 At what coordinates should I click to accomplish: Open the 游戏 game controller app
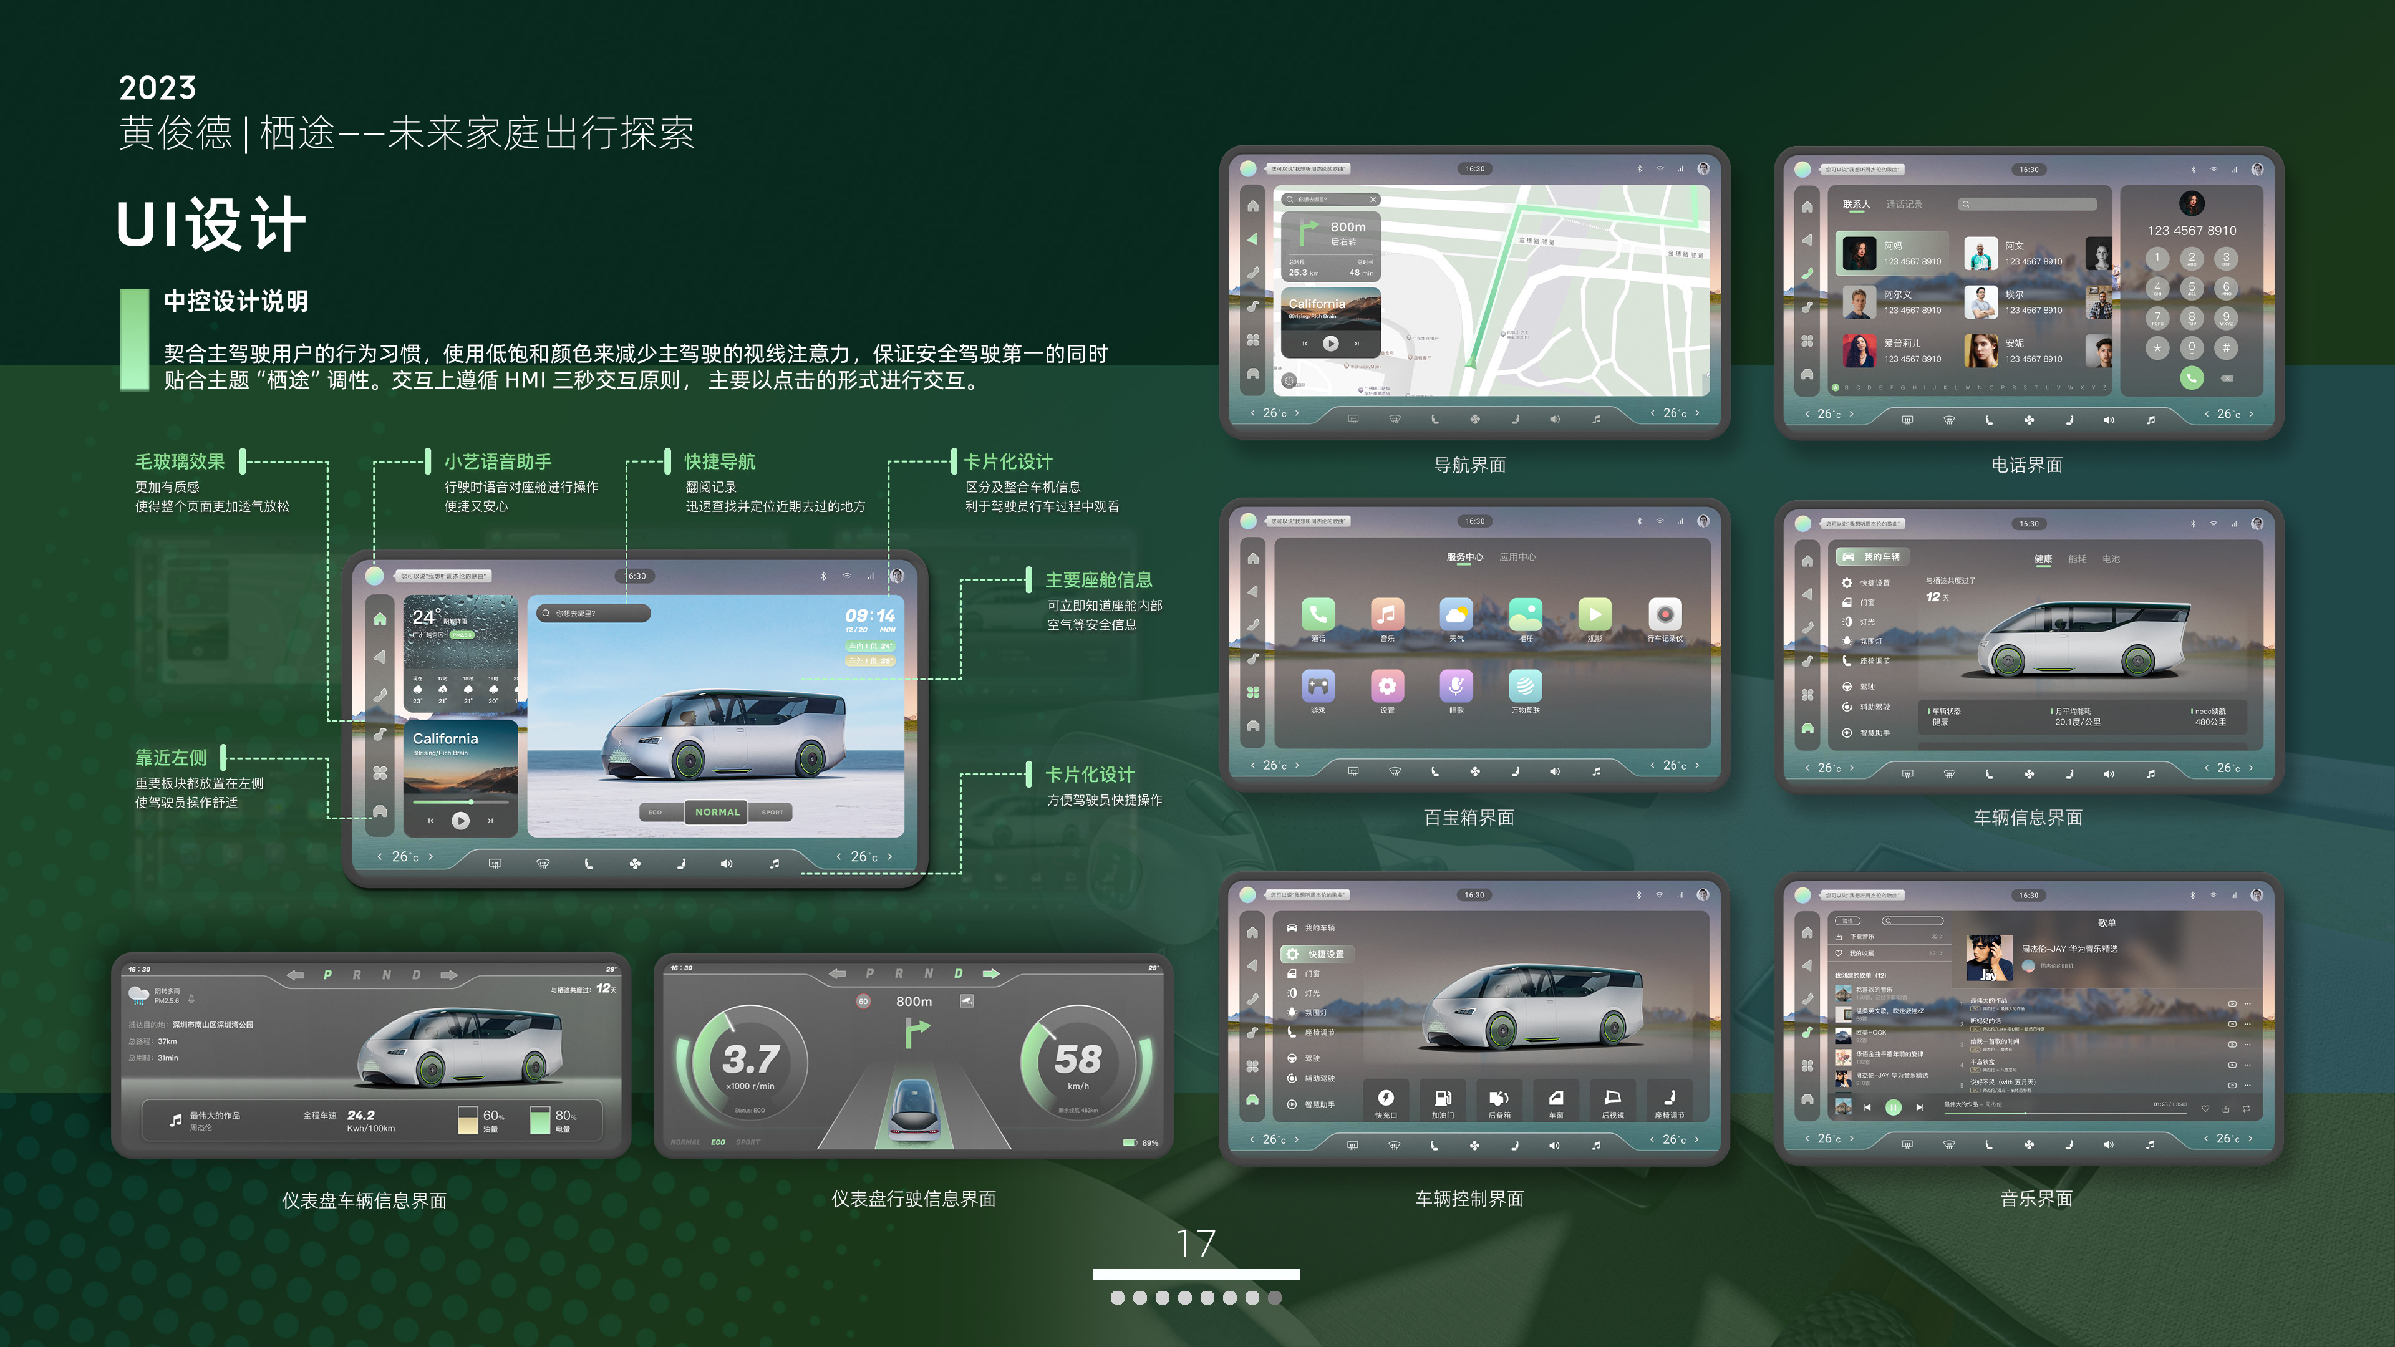pos(1317,687)
